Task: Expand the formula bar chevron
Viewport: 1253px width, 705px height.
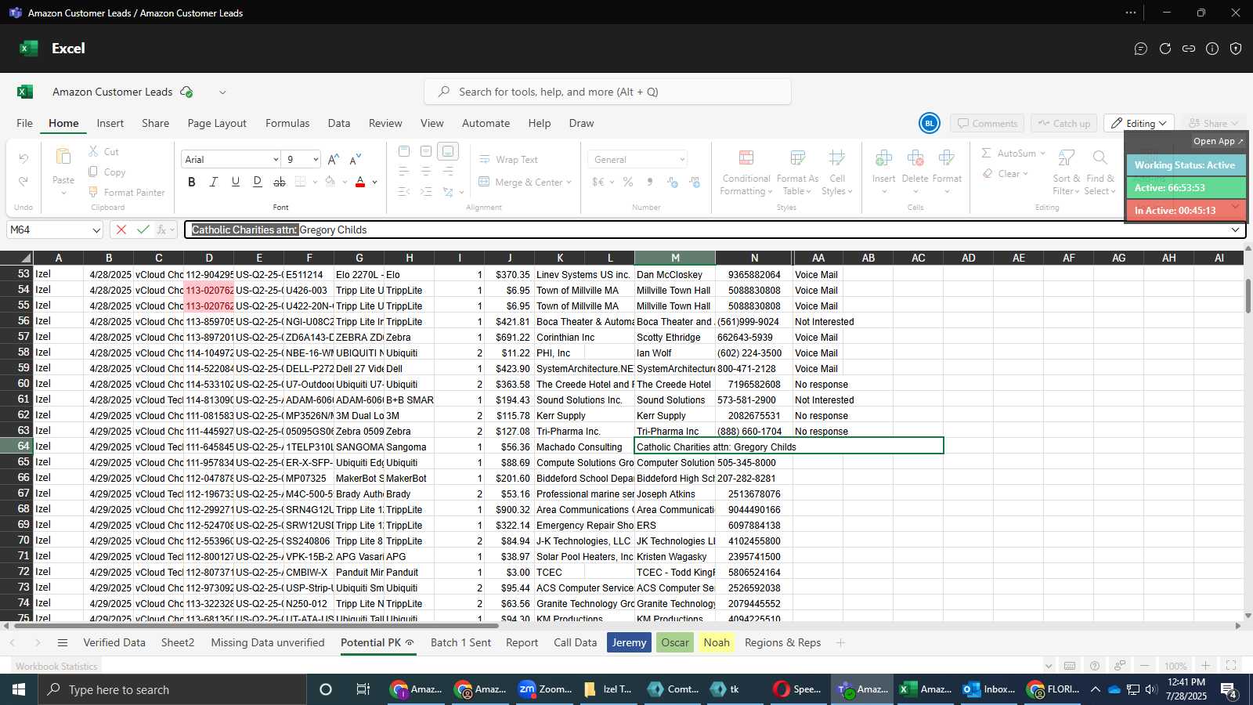Action: click(1235, 230)
